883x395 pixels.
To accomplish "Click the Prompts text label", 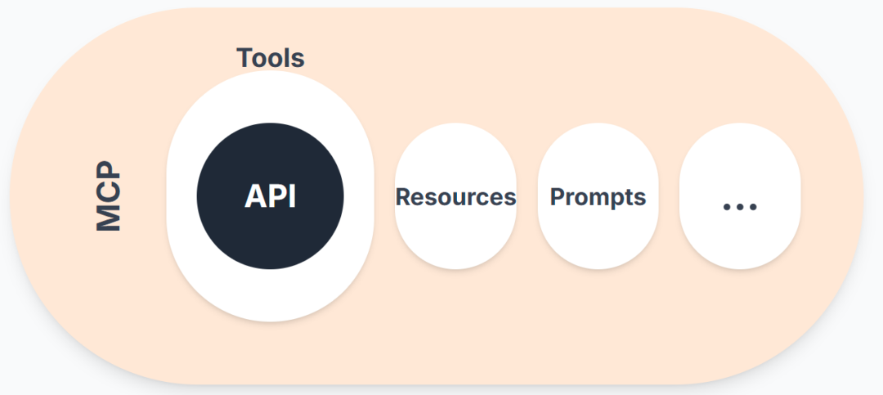I will 598,196.
